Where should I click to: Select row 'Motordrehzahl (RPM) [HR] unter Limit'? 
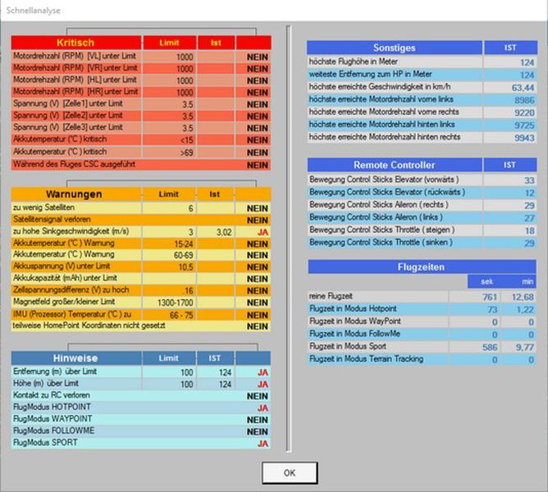tap(141, 92)
